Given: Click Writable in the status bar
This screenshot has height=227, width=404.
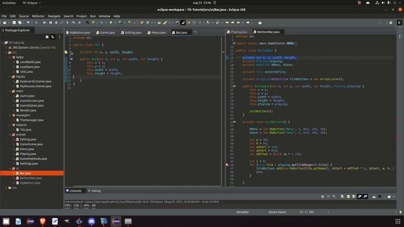Looking at the screenshot, I should pos(242,212).
